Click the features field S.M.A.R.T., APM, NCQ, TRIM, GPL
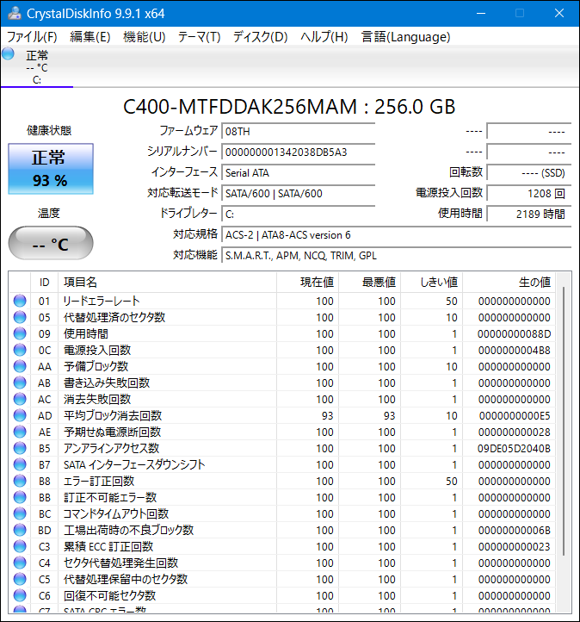The width and height of the screenshot is (580, 622). point(396,256)
